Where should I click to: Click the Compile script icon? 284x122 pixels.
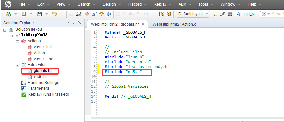click(94, 14)
